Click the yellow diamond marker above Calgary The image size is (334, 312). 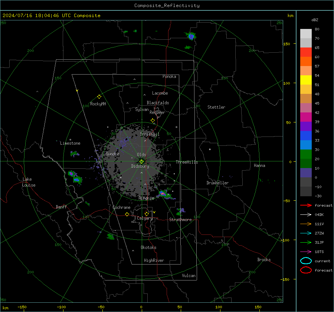pos(147,214)
